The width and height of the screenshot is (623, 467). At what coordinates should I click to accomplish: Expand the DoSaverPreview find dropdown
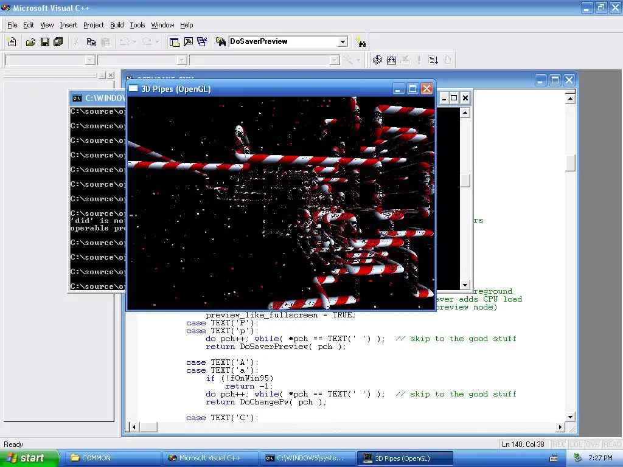(x=343, y=42)
